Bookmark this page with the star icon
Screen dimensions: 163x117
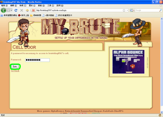tap(124, 10)
